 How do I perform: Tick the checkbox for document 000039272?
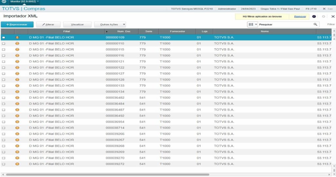tap(3, 164)
